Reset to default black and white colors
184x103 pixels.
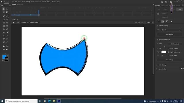pyautogui.click(x=3, y=60)
